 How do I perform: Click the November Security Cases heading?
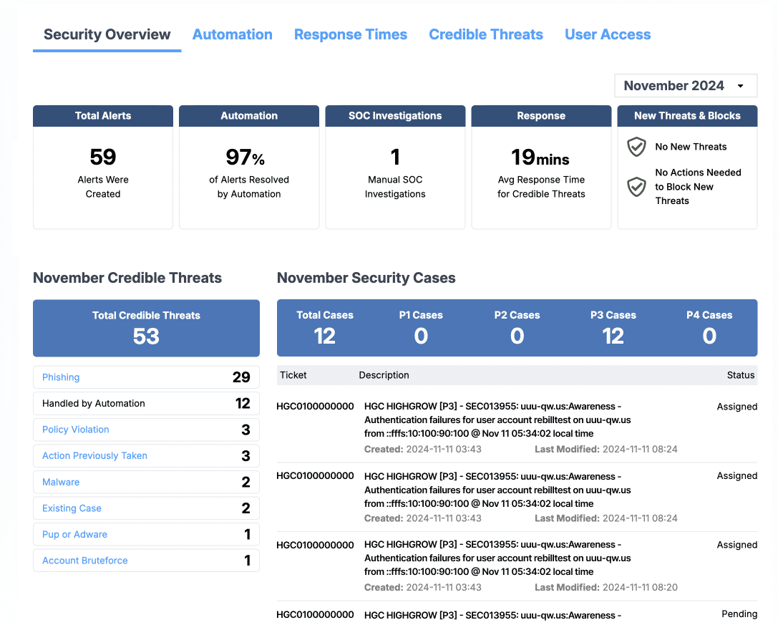point(366,278)
